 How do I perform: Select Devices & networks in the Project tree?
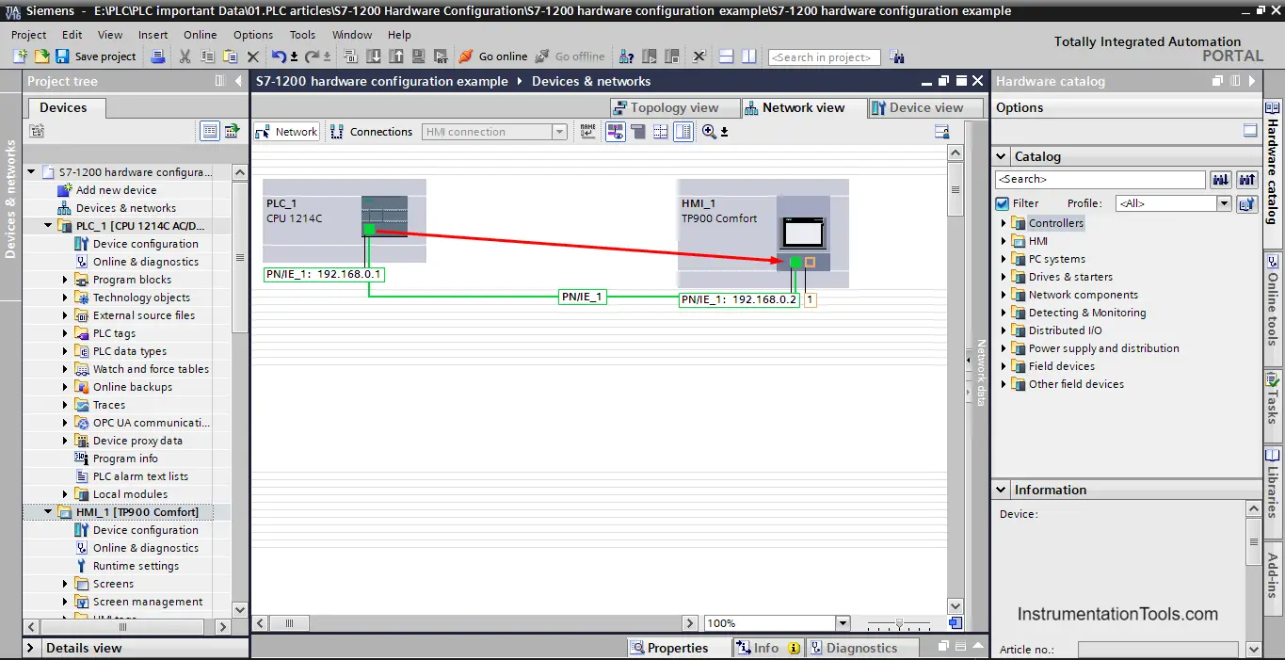tap(125, 208)
